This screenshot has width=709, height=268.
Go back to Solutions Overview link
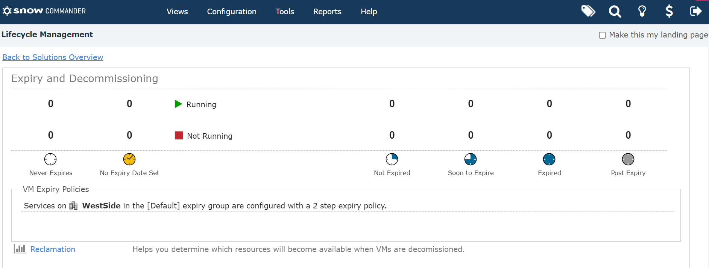click(x=53, y=57)
